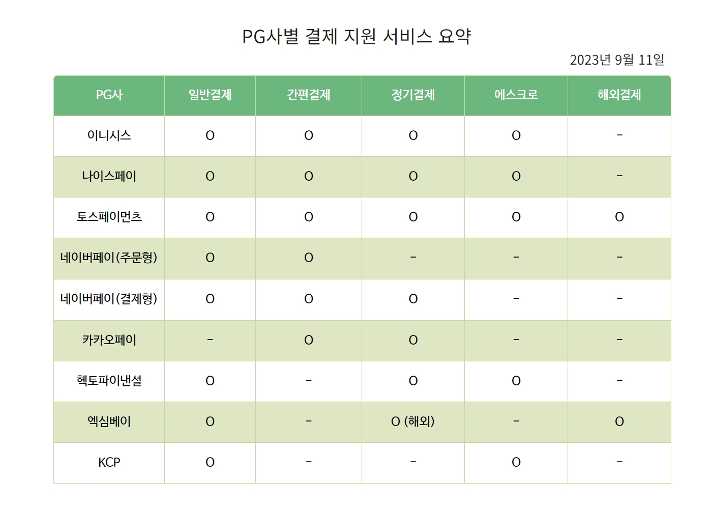This screenshot has height=509, width=712.
Task: Click 이니시스's 'O' under 일반결제
Action: (210, 136)
